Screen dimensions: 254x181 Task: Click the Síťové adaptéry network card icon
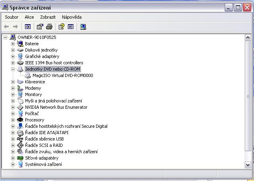click(20, 158)
